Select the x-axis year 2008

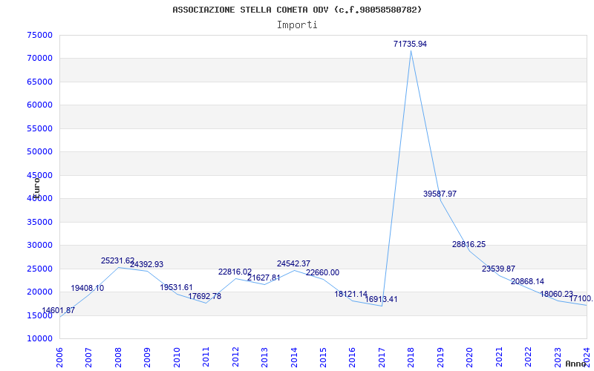click(118, 357)
